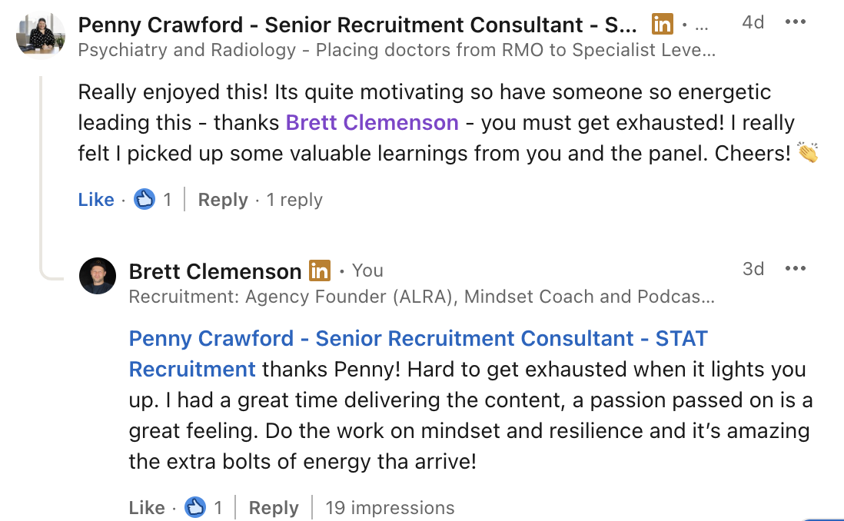View thumbs-up reactions on Brett's reply
Viewport: 844px width, 521px height.
197,508
